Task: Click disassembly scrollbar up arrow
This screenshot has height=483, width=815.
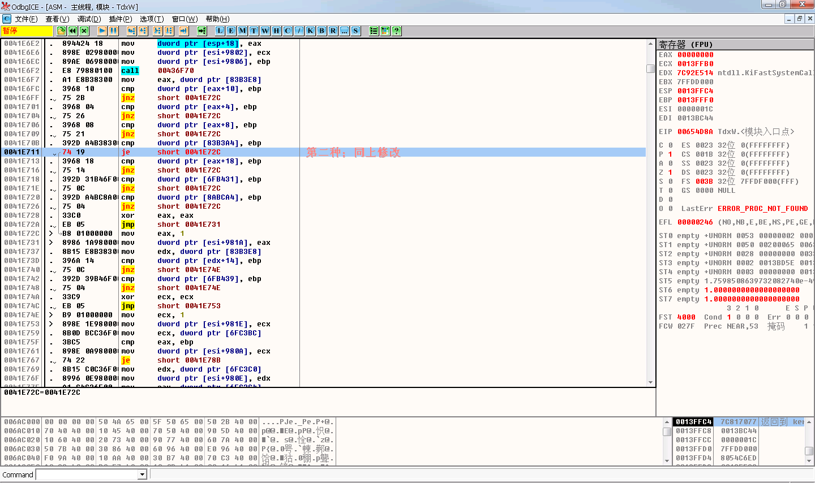Action: click(650, 43)
